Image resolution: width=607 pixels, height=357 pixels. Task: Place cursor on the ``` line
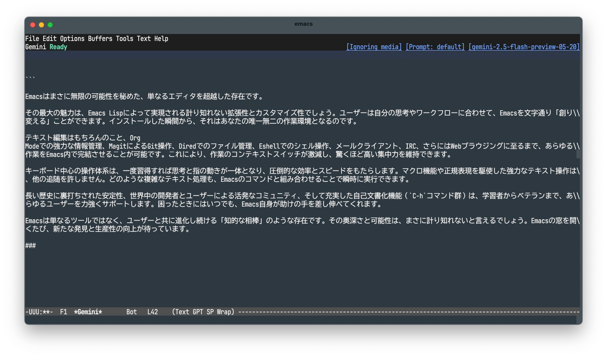(31, 78)
